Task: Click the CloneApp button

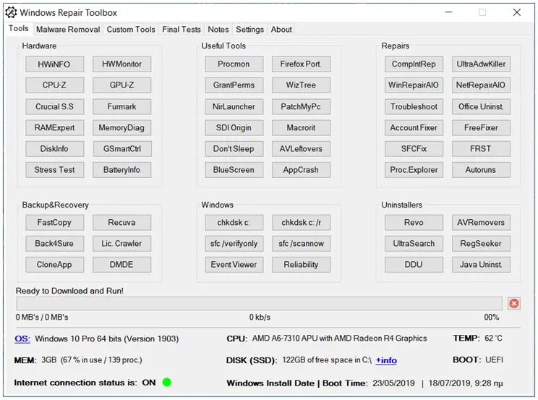Action: pos(54,265)
